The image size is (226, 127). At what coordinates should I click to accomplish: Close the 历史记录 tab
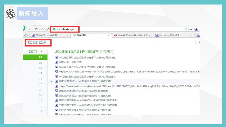pos(108,36)
